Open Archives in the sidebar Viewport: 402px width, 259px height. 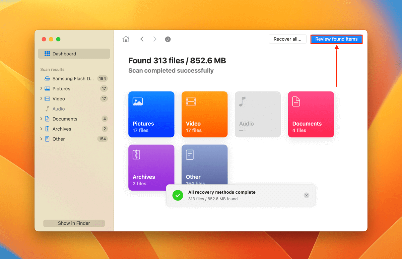[74, 129]
